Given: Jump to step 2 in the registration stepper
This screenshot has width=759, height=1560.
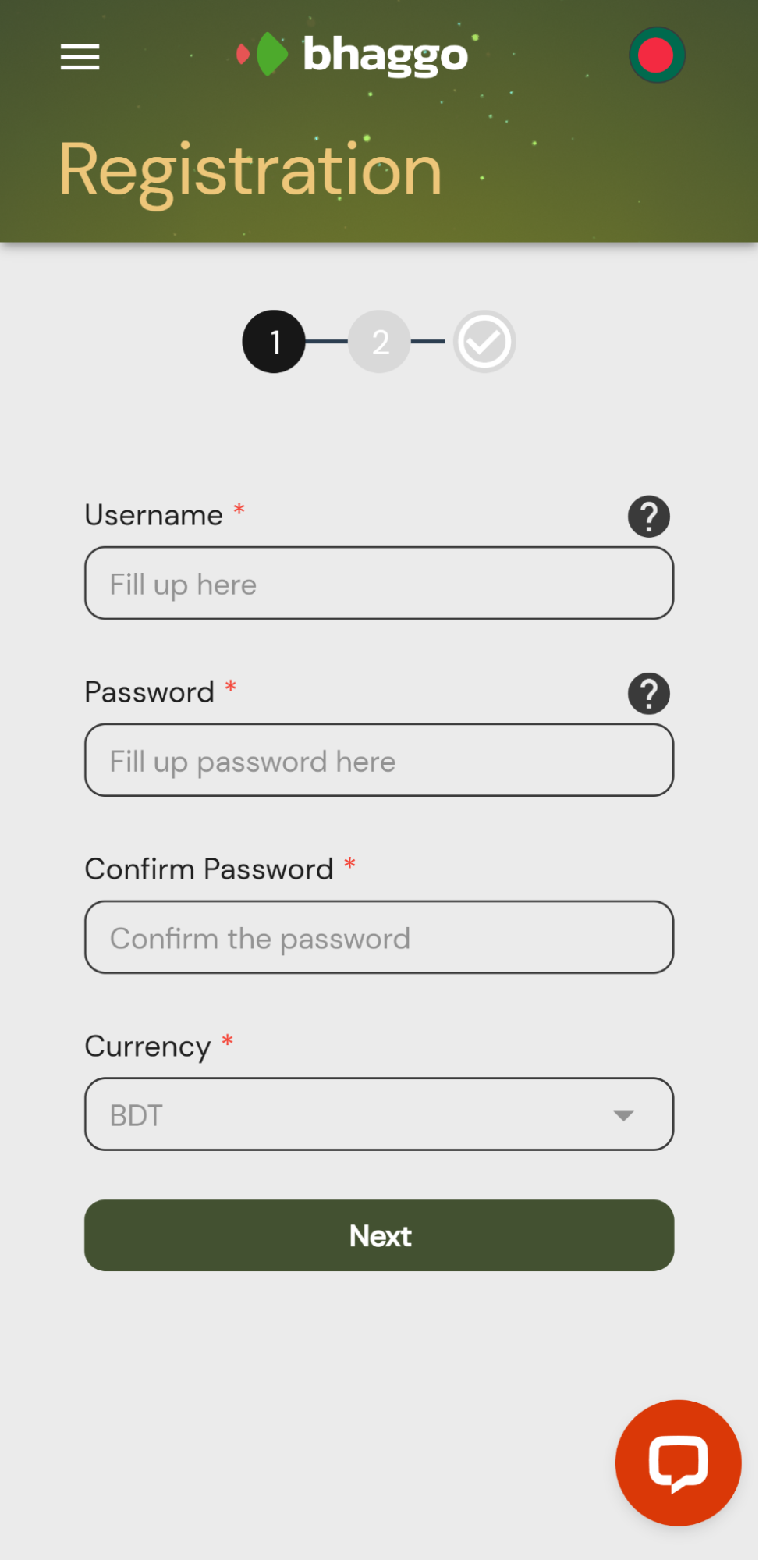Looking at the screenshot, I should 380,342.
